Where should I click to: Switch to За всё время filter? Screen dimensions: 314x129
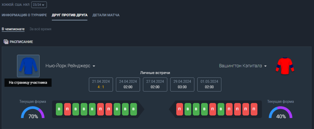(x=40, y=29)
